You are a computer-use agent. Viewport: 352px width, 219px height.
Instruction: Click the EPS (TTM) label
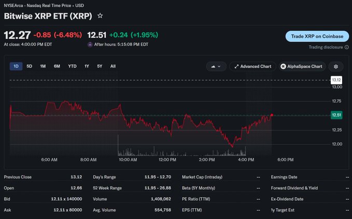192,210
